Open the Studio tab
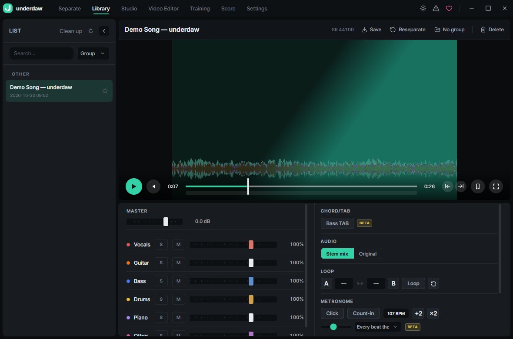This screenshot has width=513, height=339. point(129,9)
